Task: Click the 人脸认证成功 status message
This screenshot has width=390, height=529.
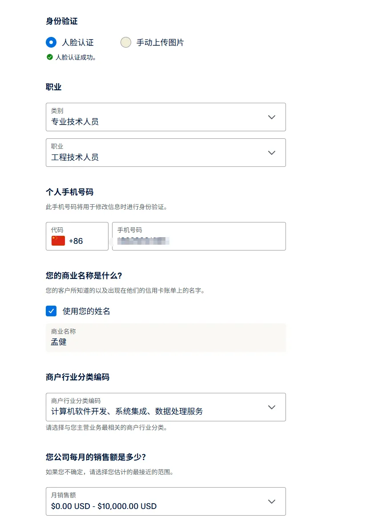Action: (76, 57)
